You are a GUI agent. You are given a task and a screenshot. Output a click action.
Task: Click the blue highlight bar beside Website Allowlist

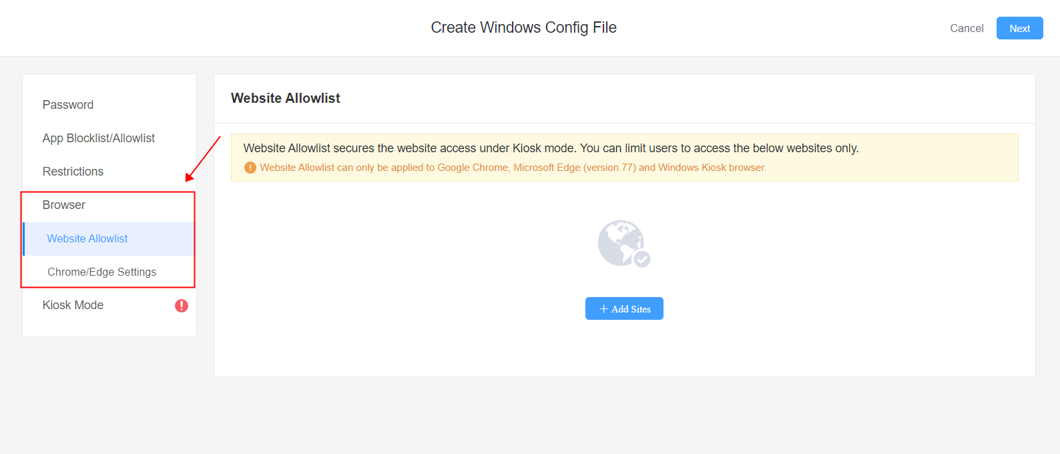click(24, 238)
